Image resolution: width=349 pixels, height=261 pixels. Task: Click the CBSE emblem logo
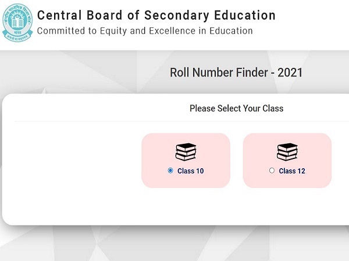tap(16, 22)
